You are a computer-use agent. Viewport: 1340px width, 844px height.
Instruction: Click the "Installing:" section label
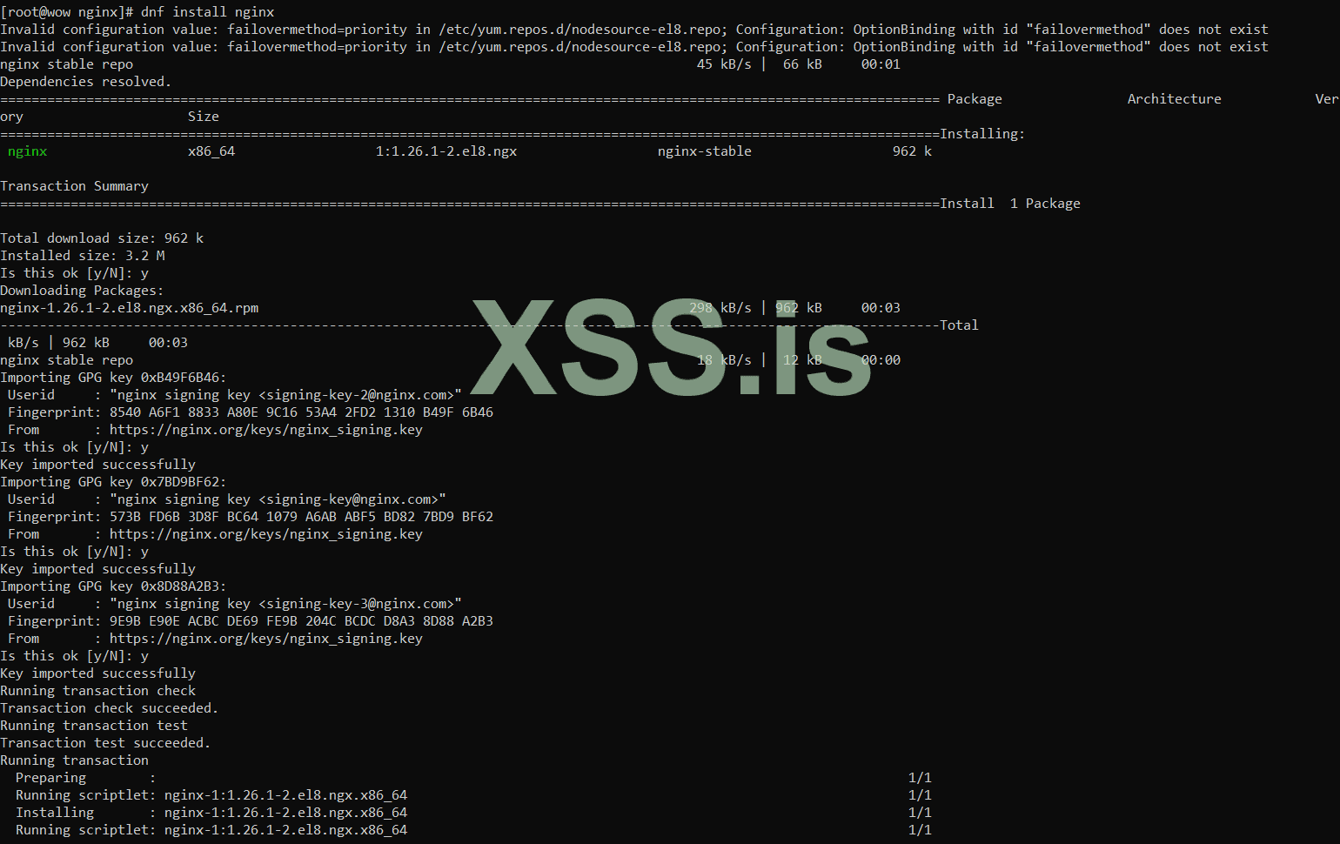(982, 134)
